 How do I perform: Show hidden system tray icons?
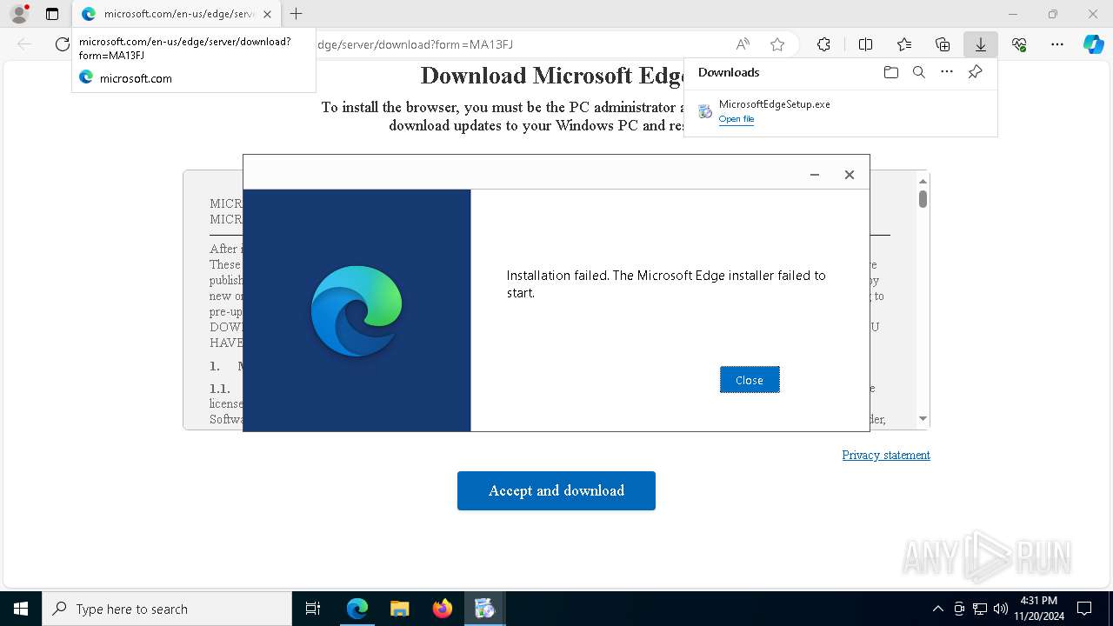tap(937, 609)
